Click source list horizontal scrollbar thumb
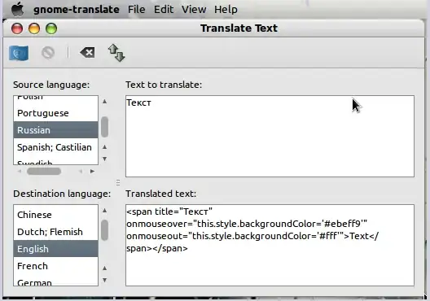Image resolution: width=430 pixels, height=301 pixels. point(44,171)
